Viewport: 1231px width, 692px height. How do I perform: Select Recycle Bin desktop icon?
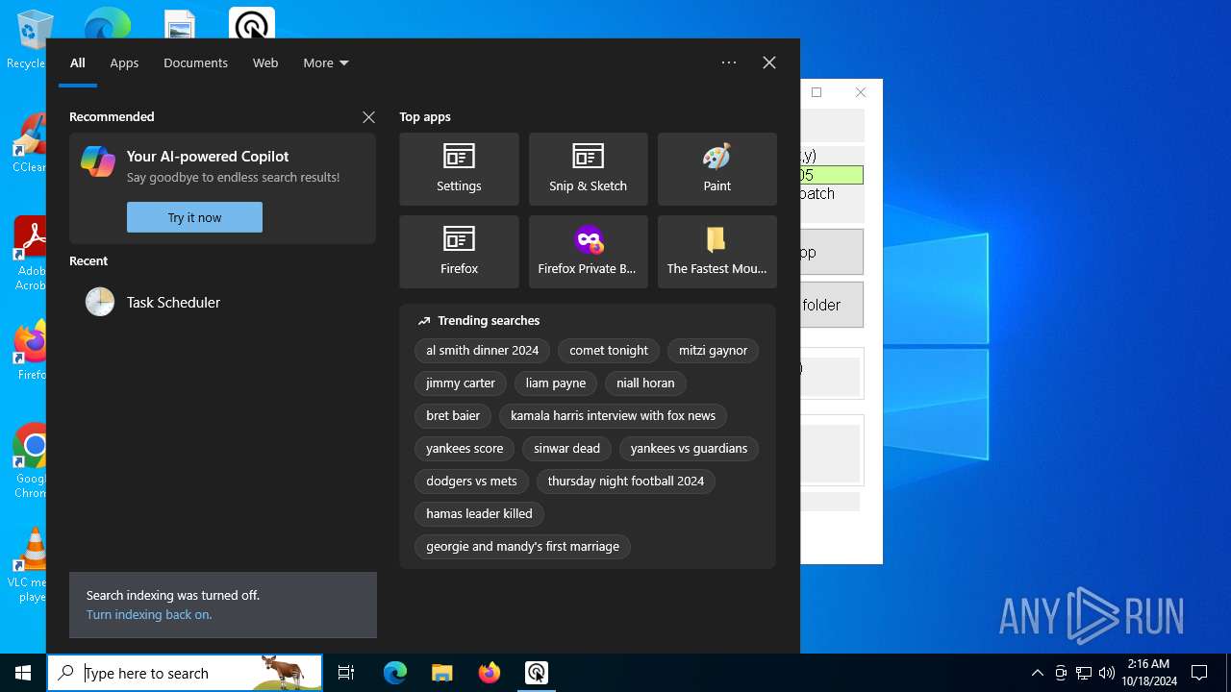[27, 40]
